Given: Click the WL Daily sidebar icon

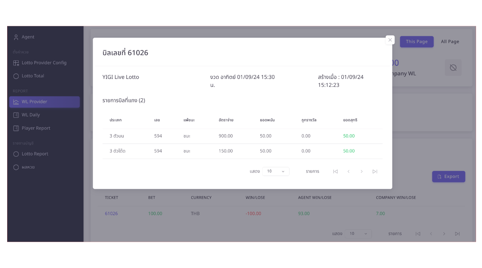Looking at the screenshot, I should point(16,115).
